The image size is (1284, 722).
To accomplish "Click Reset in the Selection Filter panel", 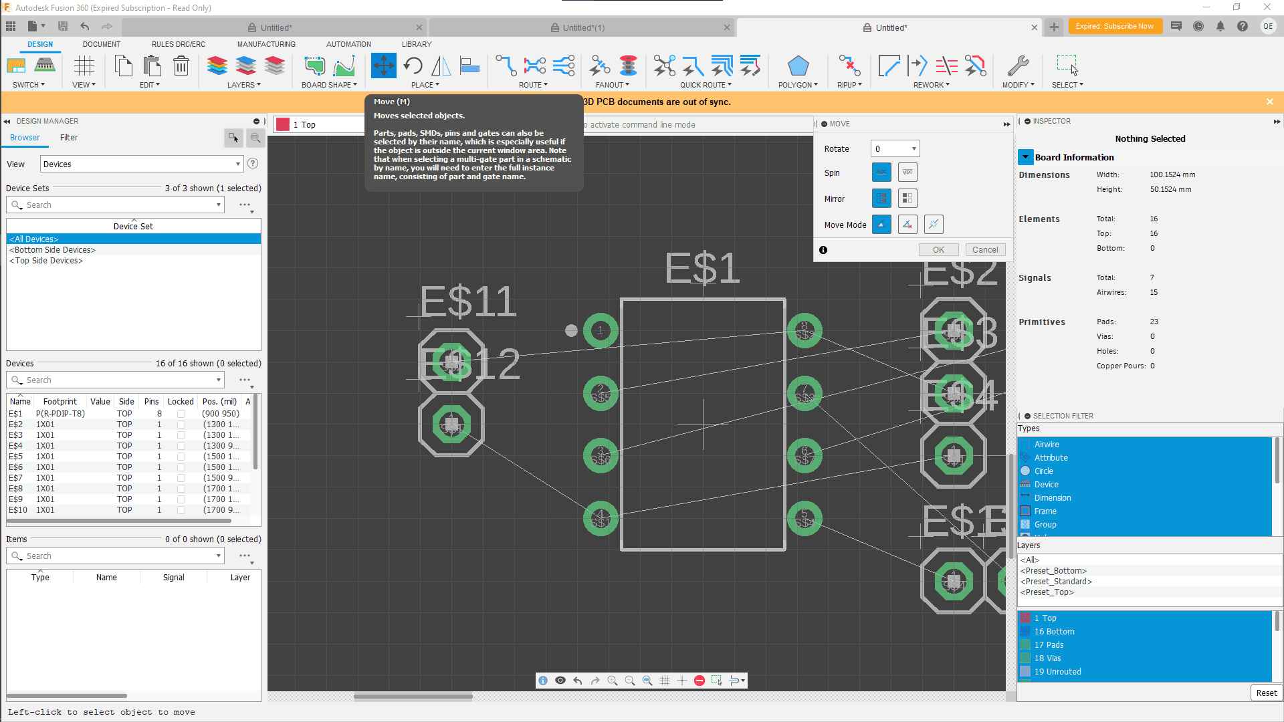I will pos(1265,693).
